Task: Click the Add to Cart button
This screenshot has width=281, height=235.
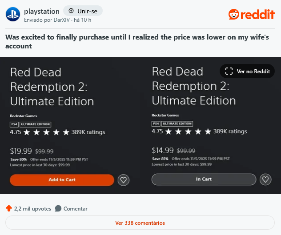Action: (62, 180)
